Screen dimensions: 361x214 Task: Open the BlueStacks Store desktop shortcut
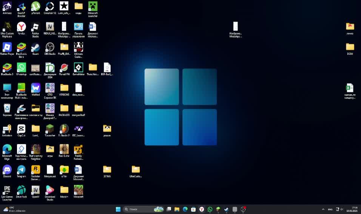point(22,50)
